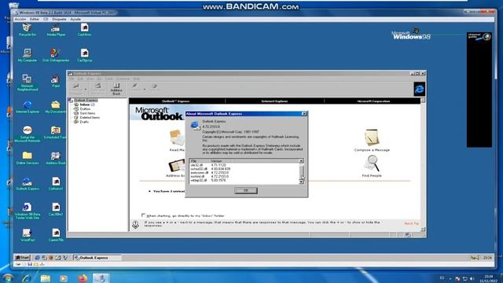Viewport: 503px width, 283px height.
Task: Click the Find People magnifier icon
Action: (372, 164)
